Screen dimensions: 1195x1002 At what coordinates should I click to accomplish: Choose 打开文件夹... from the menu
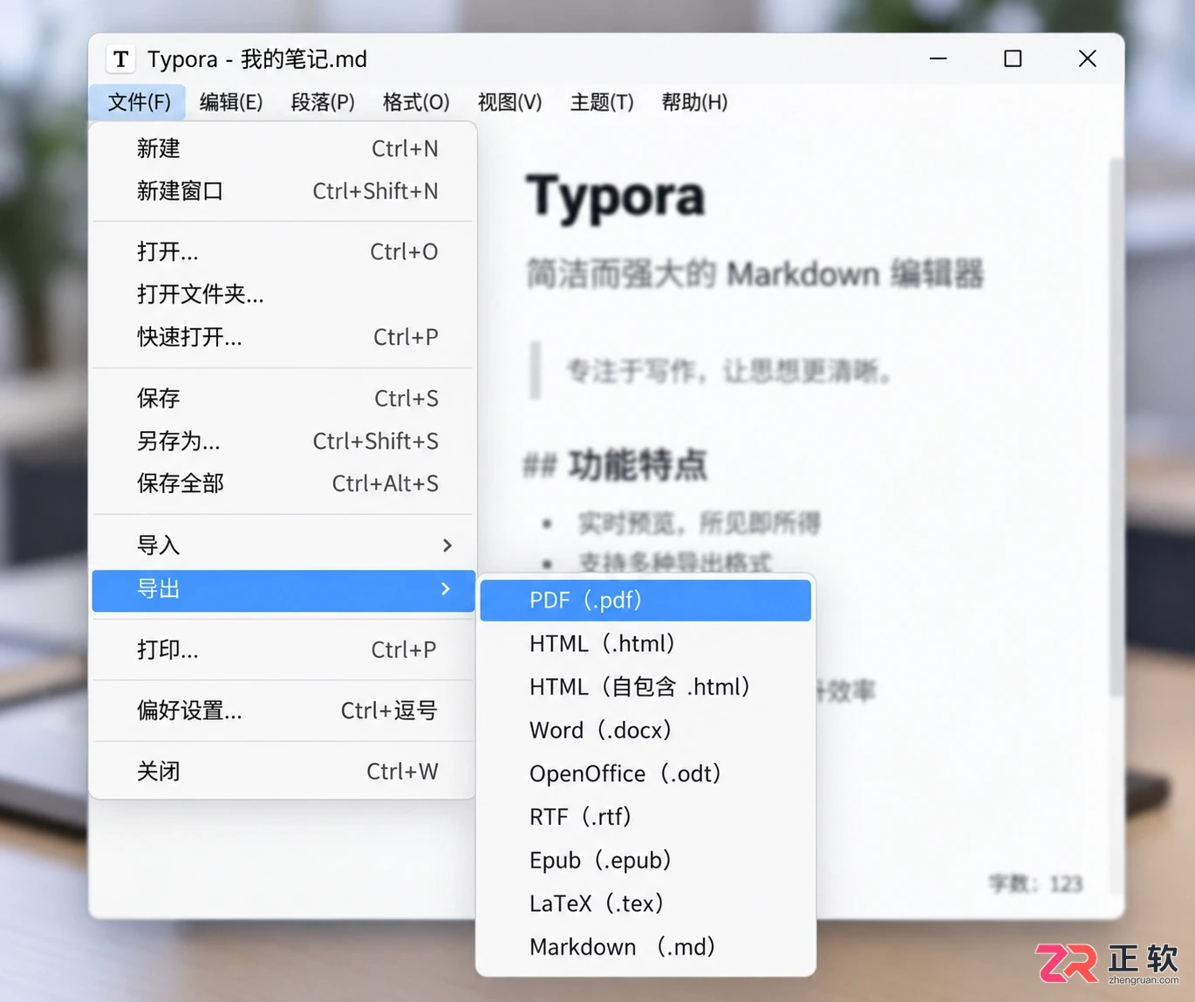click(x=283, y=294)
